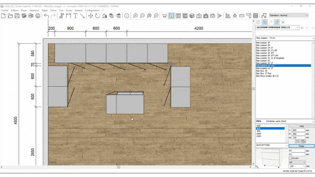Screen dimensions: 315x177
Task: Toggle the Ouvert checkbox
Action: pyautogui.click(x=290, y=158)
